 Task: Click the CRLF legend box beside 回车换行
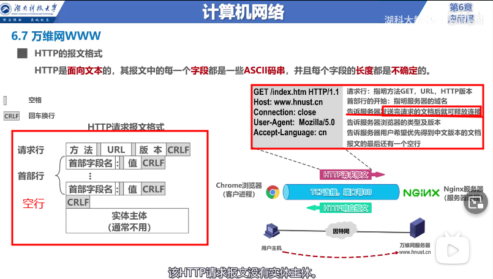tap(12, 116)
